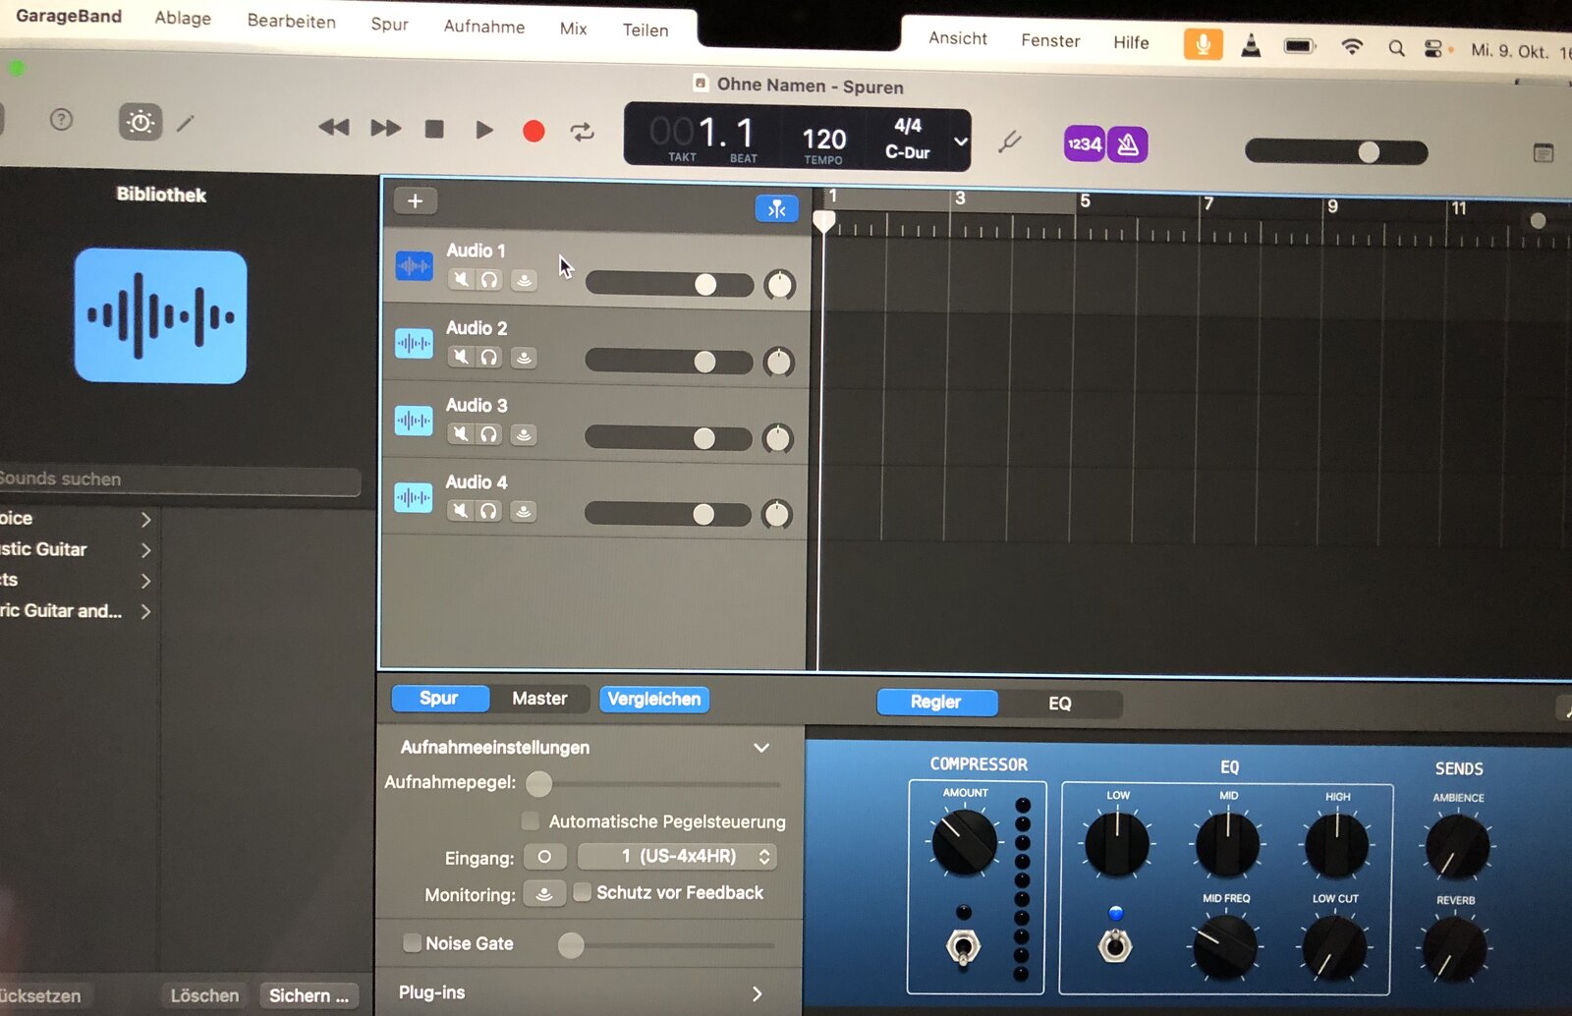Click the Stop transport button
Viewport: 1572px width, 1016px height.
point(434,129)
